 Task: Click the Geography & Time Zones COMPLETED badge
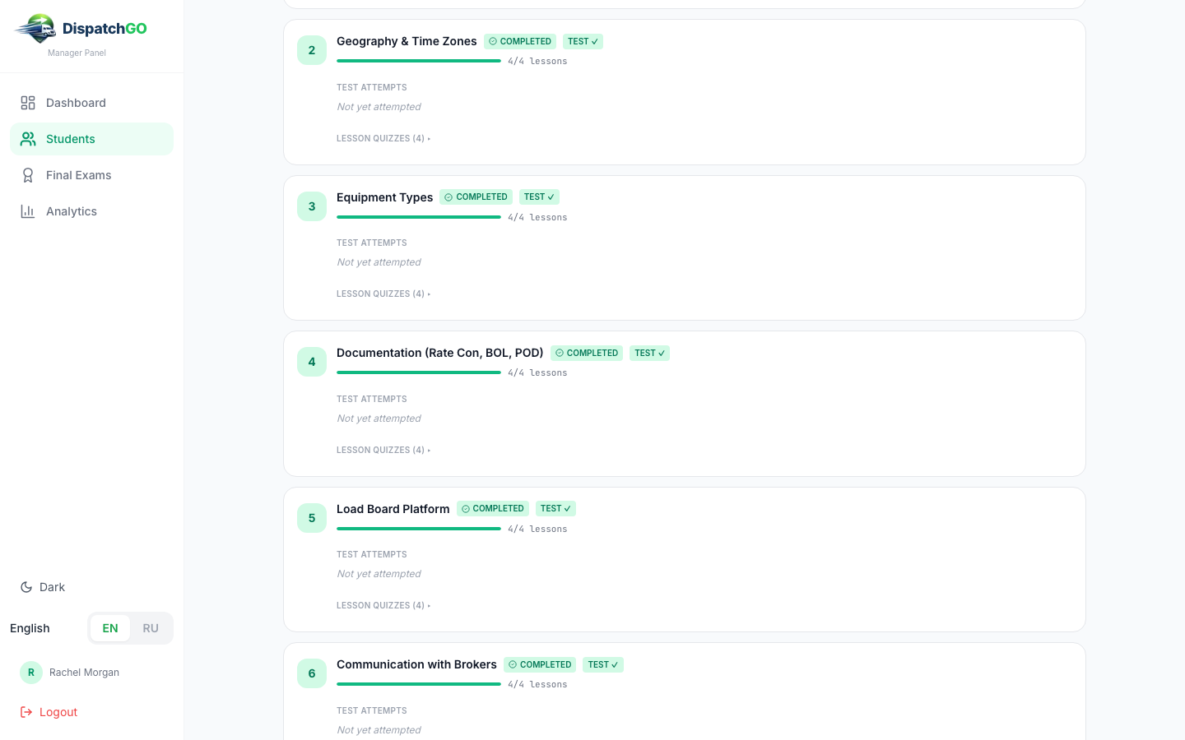click(x=520, y=41)
